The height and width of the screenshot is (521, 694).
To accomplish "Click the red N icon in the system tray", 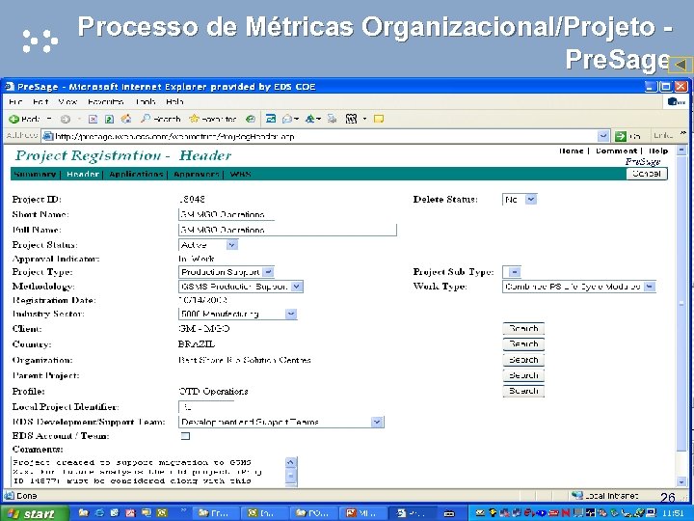I will 566,513.
